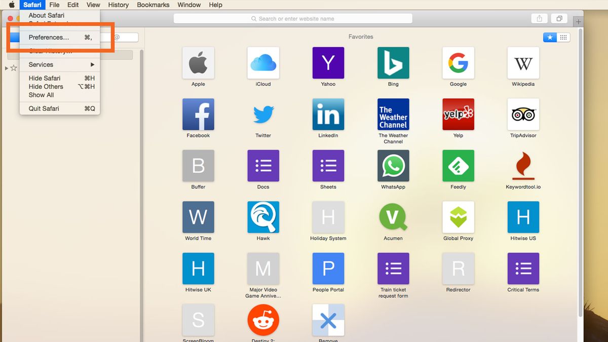Screen dimensions: 608x342
Task: Select Preferences from the Safari menu
Action: (50, 37)
